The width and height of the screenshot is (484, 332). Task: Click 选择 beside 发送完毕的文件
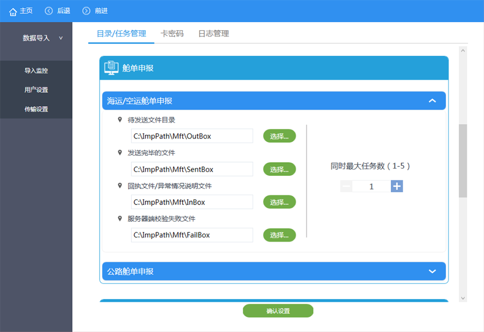click(279, 169)
